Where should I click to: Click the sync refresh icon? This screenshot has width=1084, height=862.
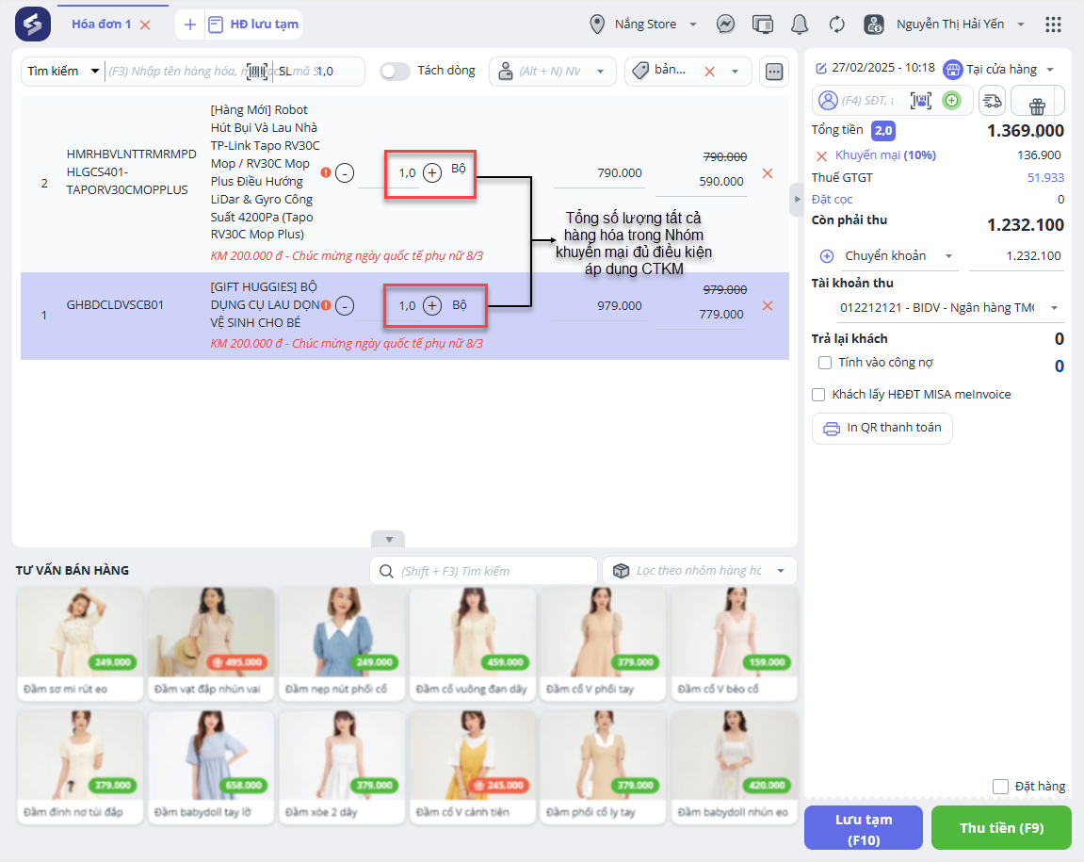836,24
